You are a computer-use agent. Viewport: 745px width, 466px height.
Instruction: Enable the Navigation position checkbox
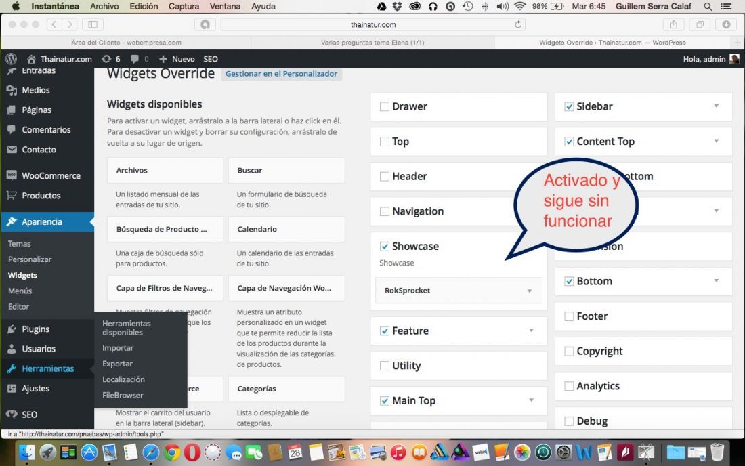click(385, 211)
